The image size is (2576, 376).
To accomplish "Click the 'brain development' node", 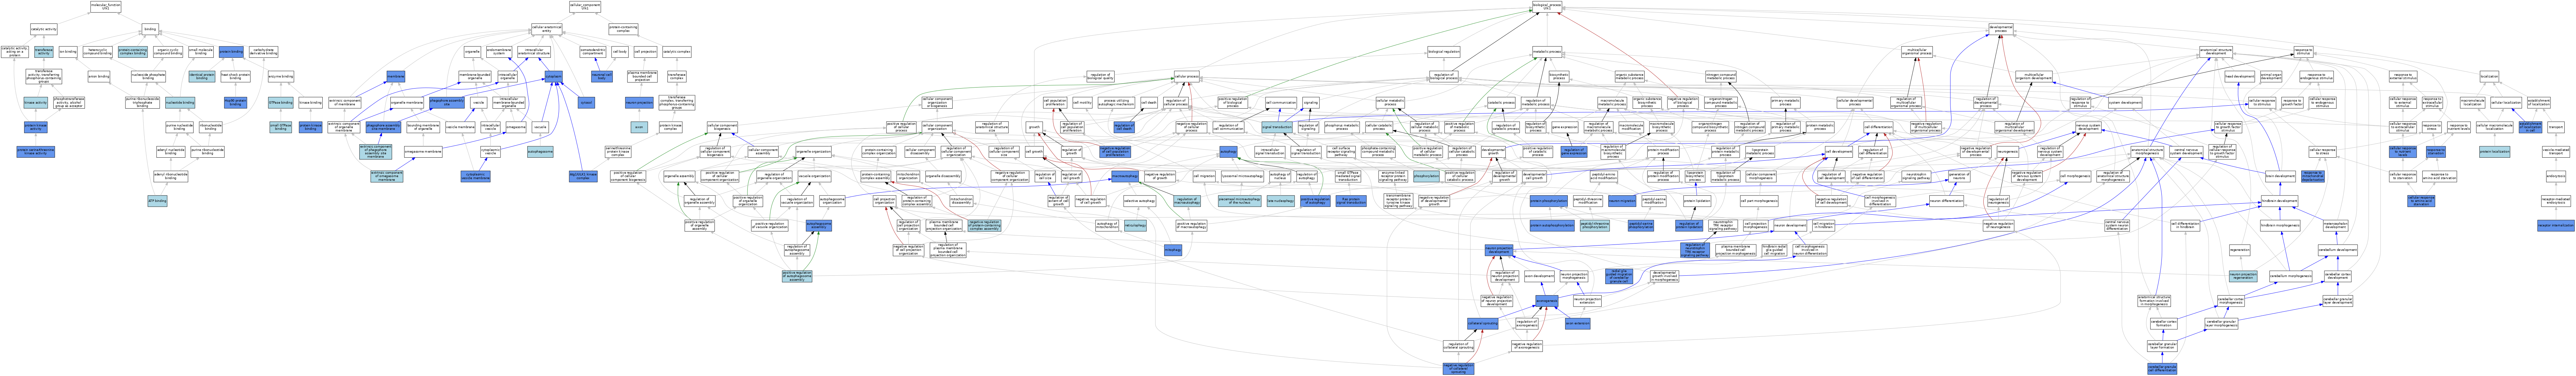I will point(2280,176).
